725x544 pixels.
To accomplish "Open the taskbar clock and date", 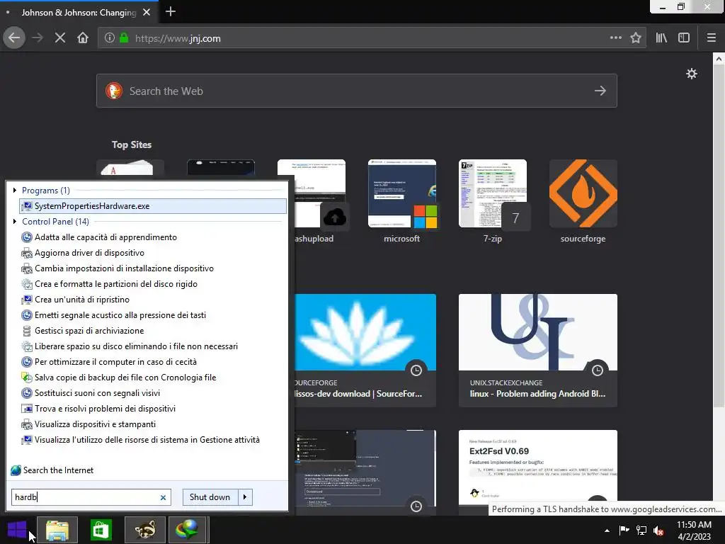I will [694, 530].
